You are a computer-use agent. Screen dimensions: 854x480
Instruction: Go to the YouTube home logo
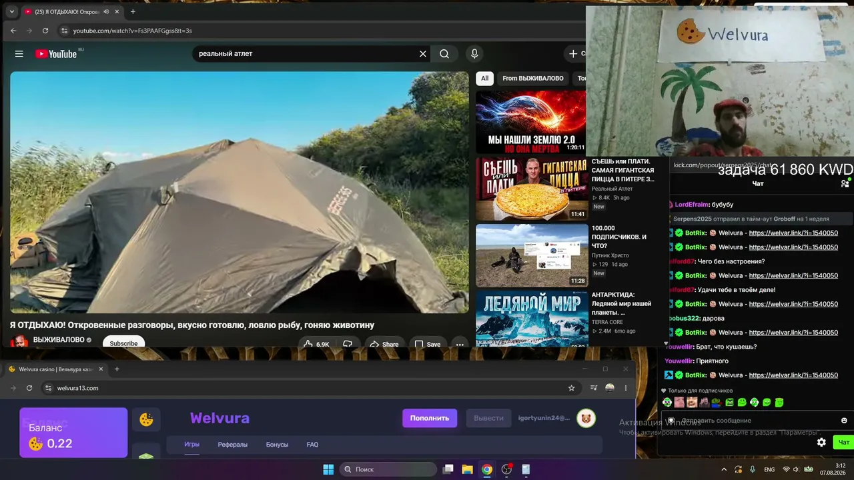point(57,54)
